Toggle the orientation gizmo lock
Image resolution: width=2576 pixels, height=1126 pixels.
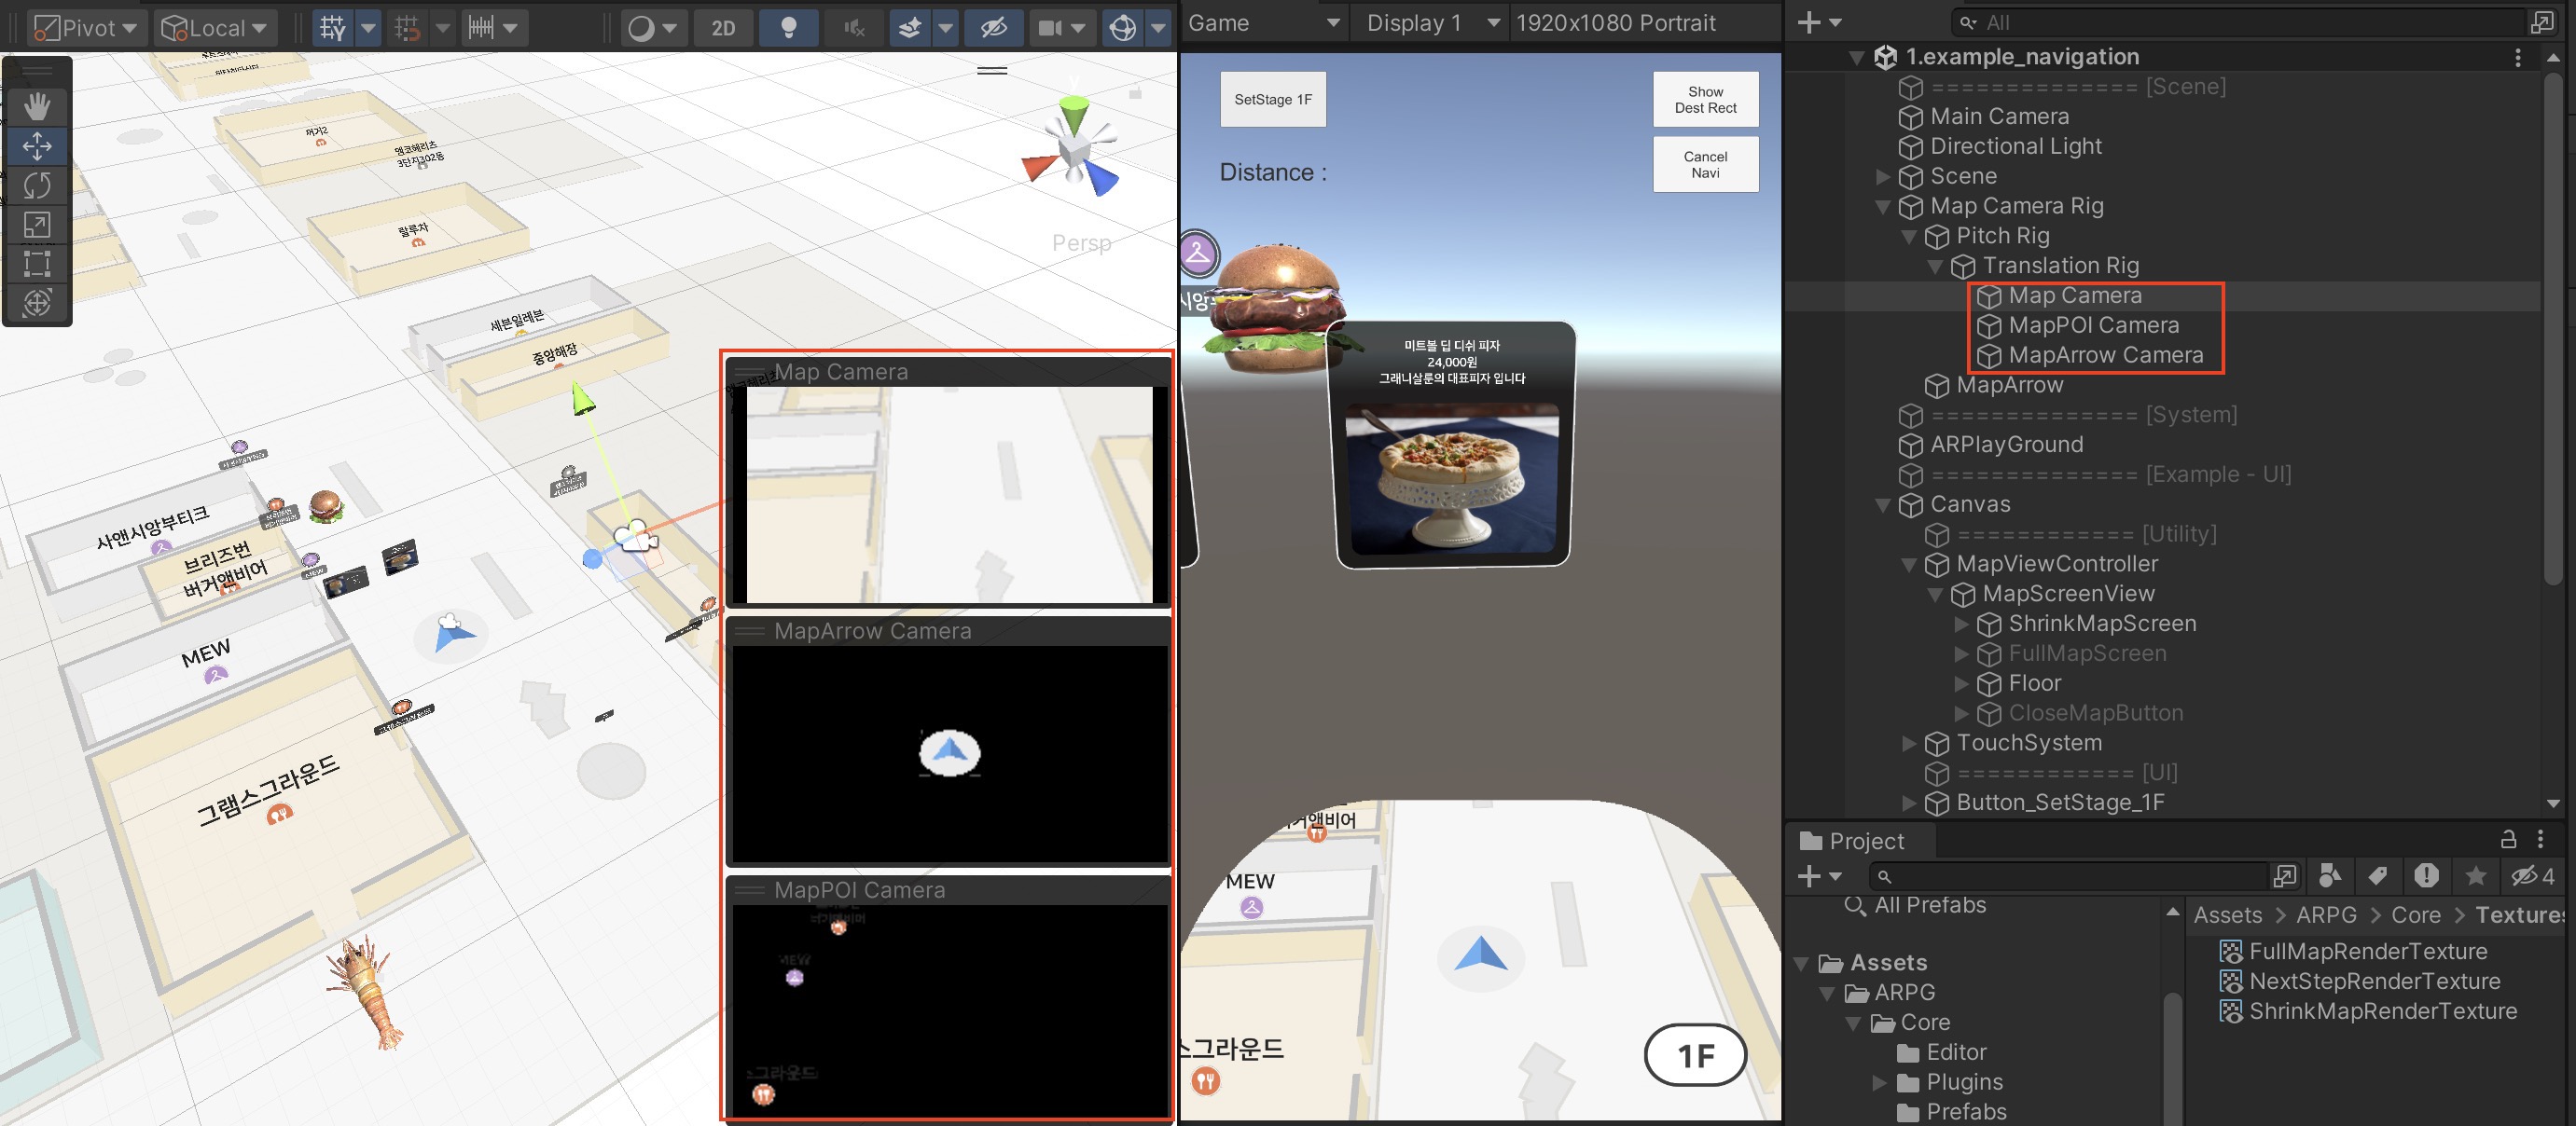pos(1135,93)
